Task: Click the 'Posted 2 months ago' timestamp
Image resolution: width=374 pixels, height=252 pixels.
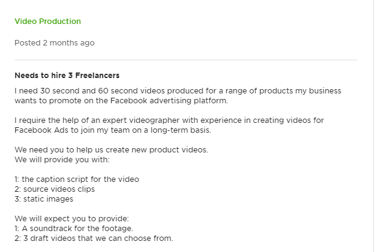Action: point(55,43)
